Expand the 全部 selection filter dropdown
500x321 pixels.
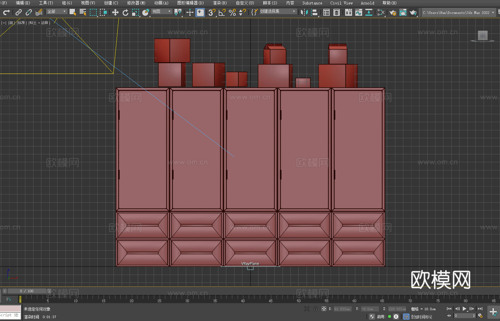57,11
